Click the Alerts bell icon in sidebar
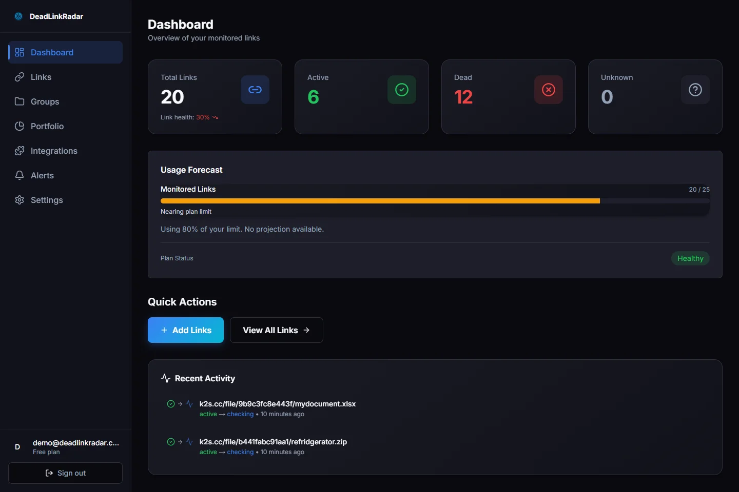Viewport: 739px width, 492px height. click(20, 175)
